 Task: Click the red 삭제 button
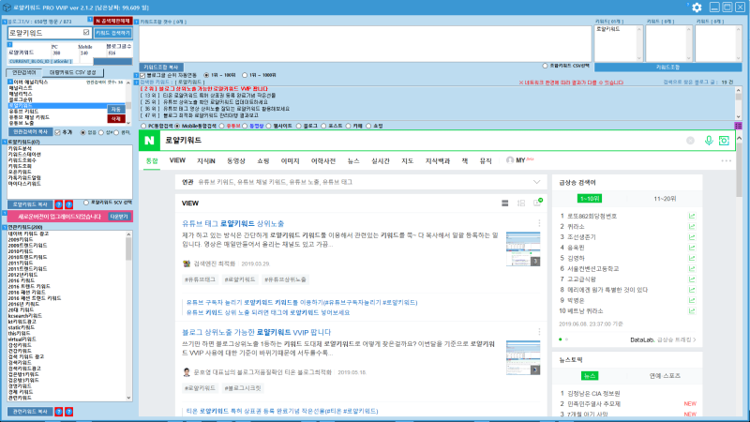116,119
